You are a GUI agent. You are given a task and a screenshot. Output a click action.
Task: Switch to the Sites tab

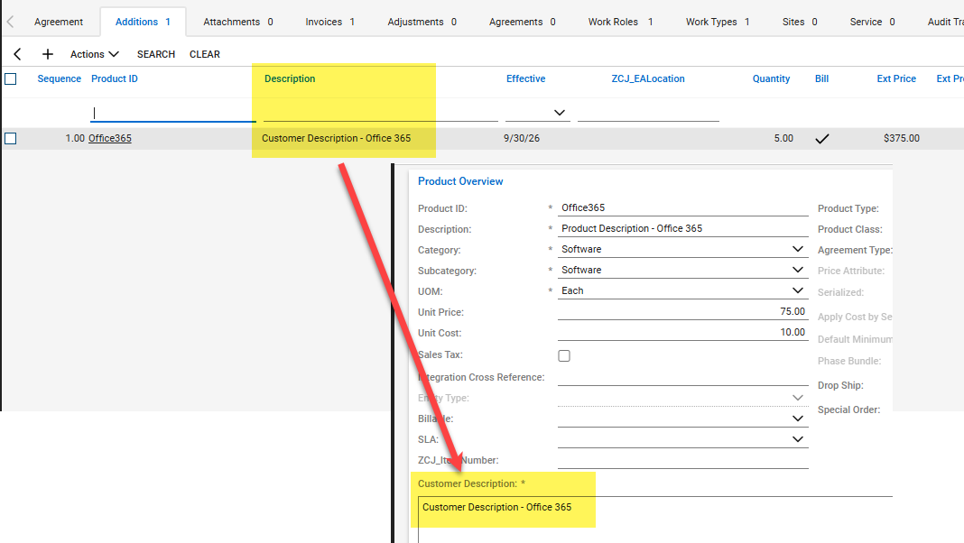point(799,22)
